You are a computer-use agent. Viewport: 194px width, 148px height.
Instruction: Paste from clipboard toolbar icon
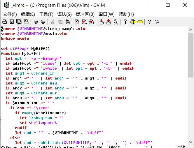67,22
